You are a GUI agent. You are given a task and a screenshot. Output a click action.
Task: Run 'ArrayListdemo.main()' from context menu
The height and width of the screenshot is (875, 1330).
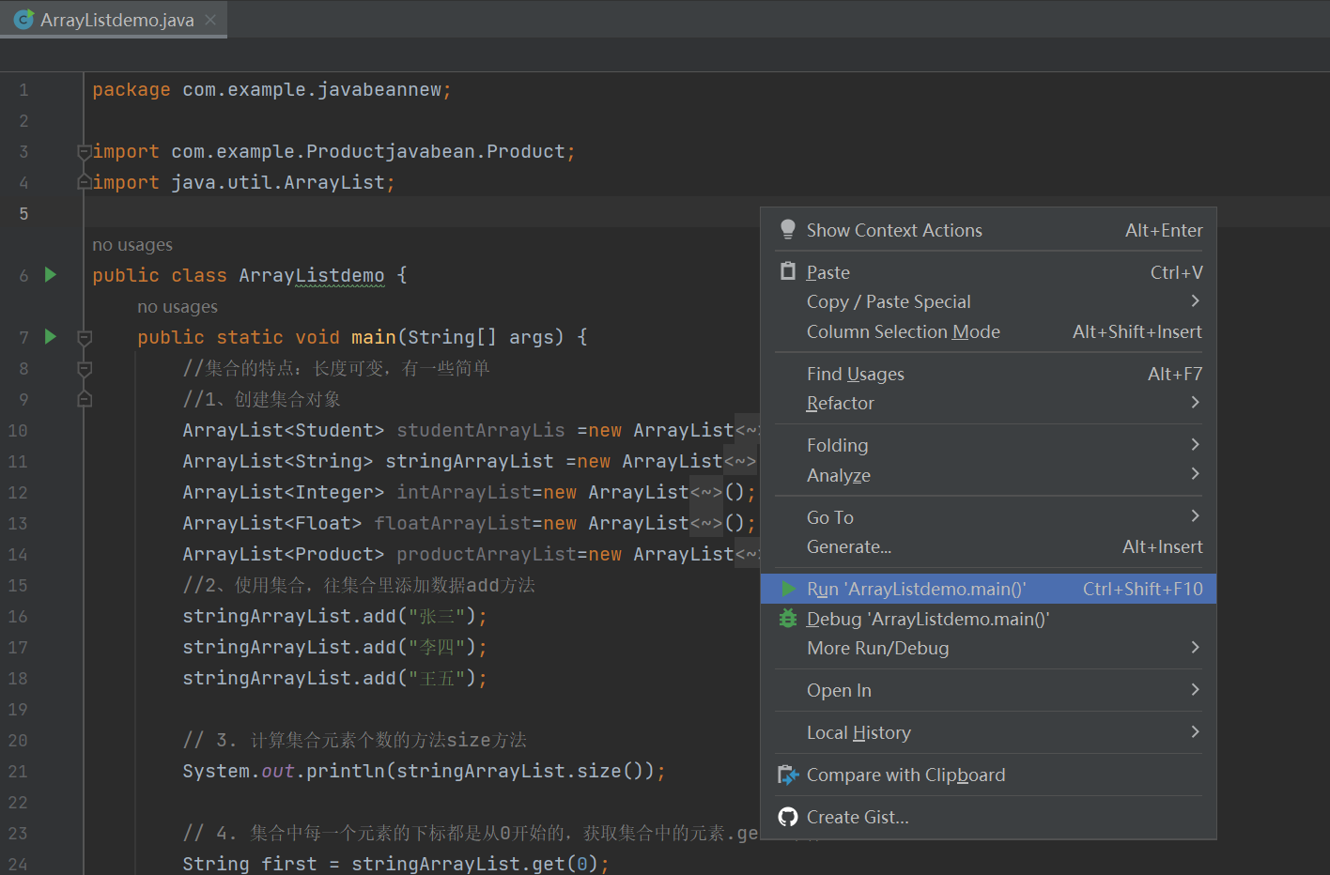click(x=988, y=589)
